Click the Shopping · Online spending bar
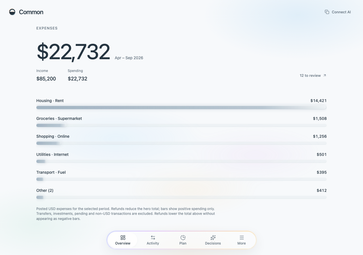Screen dimensions: 363x255 181,143
